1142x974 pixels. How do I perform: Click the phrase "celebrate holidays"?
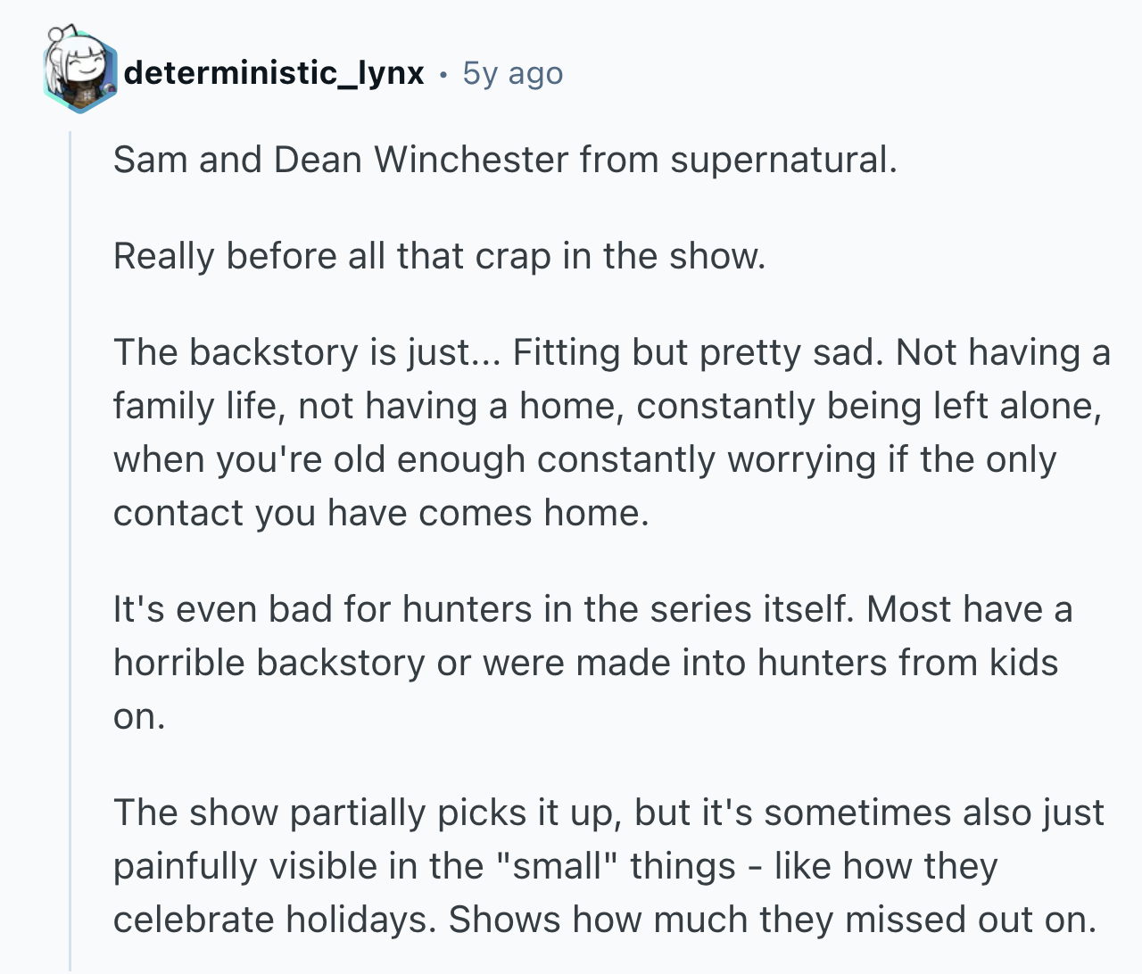tap(274, 920)
